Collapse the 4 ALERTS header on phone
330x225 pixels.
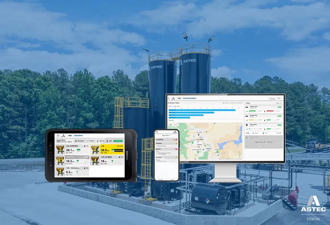167,140
